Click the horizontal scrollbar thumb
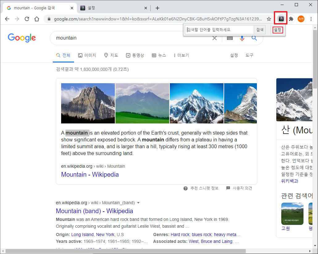 125,251
